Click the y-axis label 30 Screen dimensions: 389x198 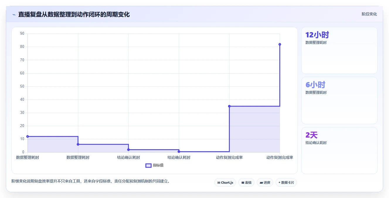(x=22, y=113)
